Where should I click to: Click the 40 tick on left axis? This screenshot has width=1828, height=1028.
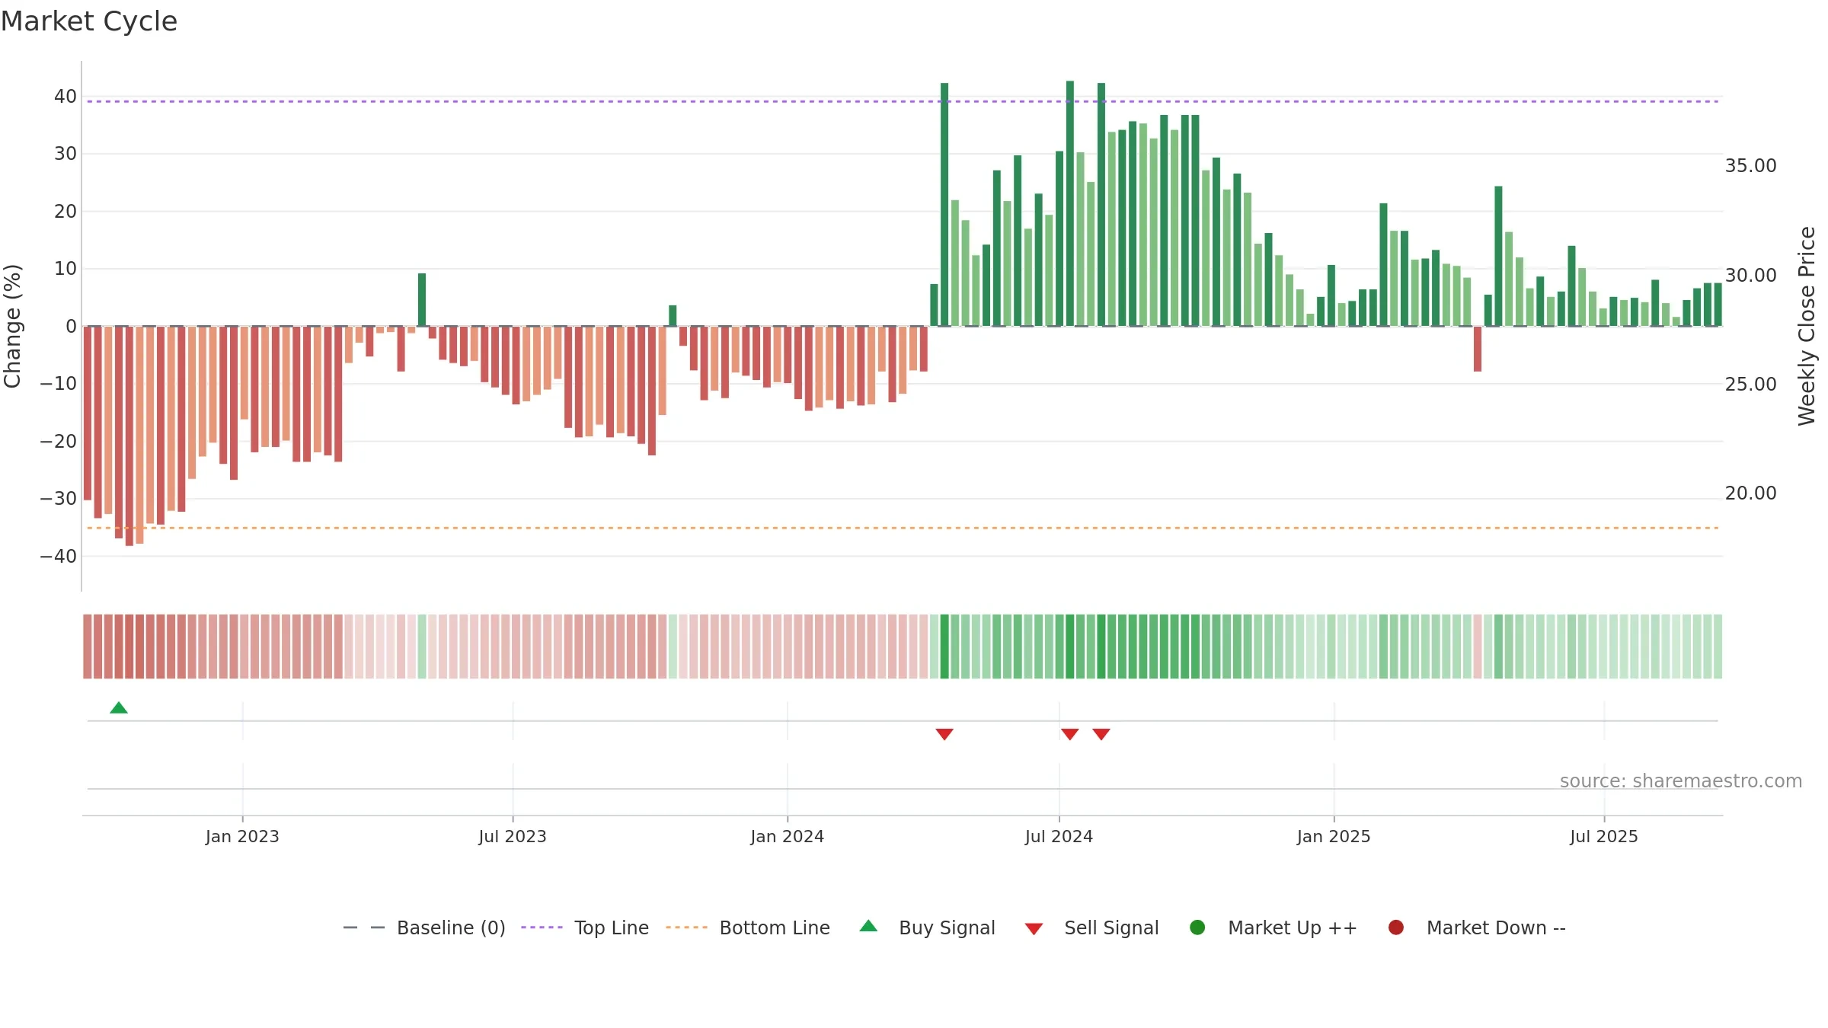(x=65, y=96)
